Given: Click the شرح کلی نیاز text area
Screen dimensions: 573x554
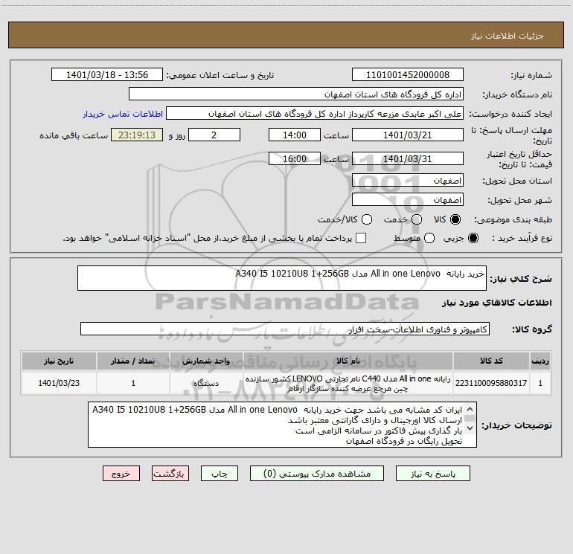Looking at the screenshot, I should tap(282, 278).
